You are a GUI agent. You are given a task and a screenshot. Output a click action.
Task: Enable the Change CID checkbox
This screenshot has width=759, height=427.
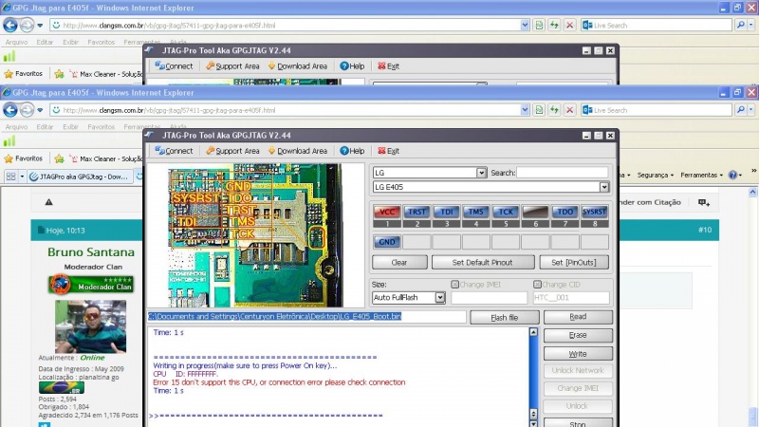click(x=537, y=285)
